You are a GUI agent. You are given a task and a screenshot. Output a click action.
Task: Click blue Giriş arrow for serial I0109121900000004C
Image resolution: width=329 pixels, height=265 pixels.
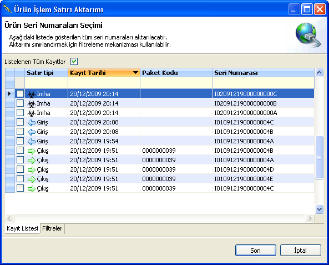point(32,122)
